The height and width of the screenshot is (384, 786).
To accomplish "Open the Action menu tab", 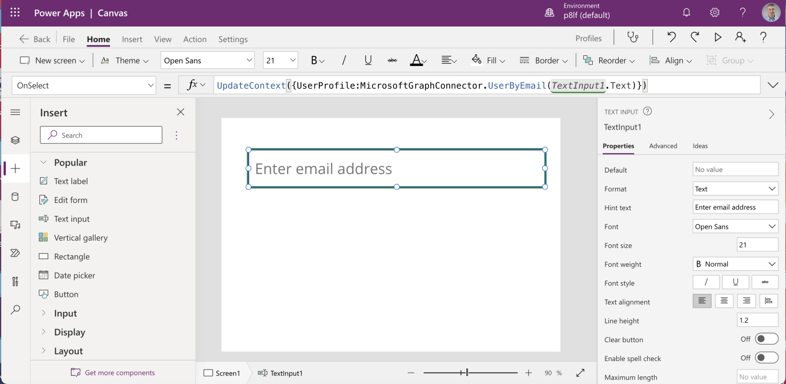I will tap(195, 39).
